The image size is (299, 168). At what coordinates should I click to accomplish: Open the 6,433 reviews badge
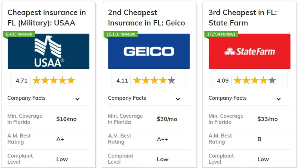click(19, 34)
